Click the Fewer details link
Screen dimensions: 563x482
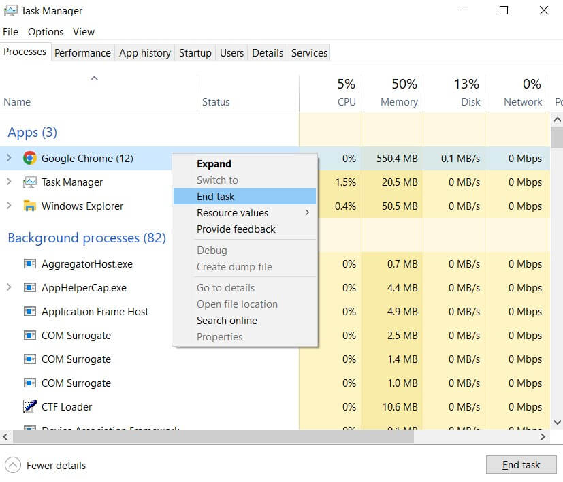click(56, 466)
